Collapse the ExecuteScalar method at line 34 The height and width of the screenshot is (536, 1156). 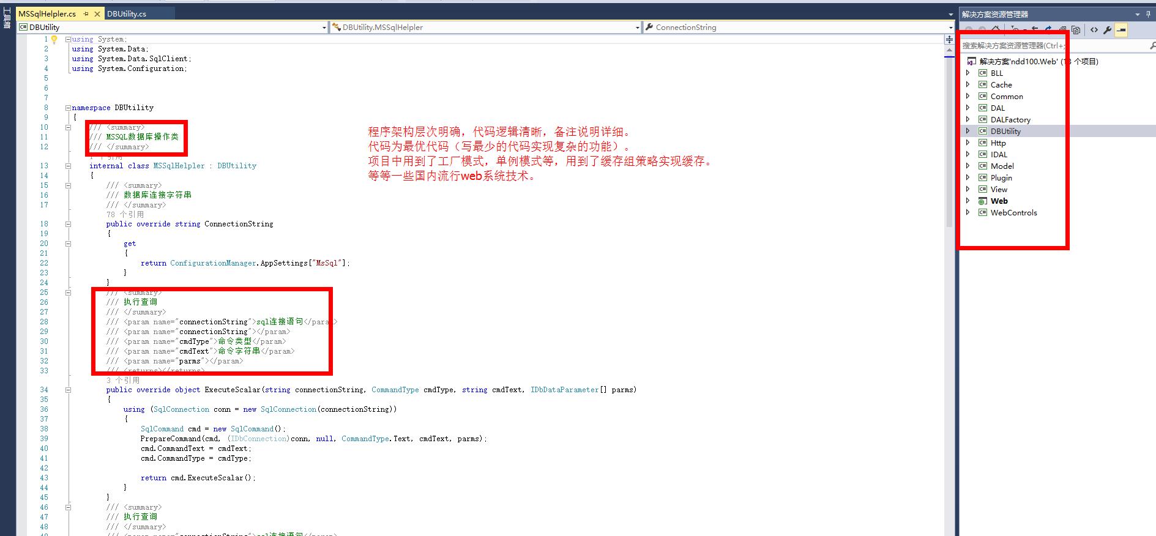[68, 390]
